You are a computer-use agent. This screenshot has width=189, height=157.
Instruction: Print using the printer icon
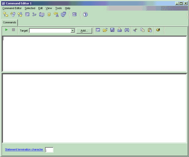(120, 30)
